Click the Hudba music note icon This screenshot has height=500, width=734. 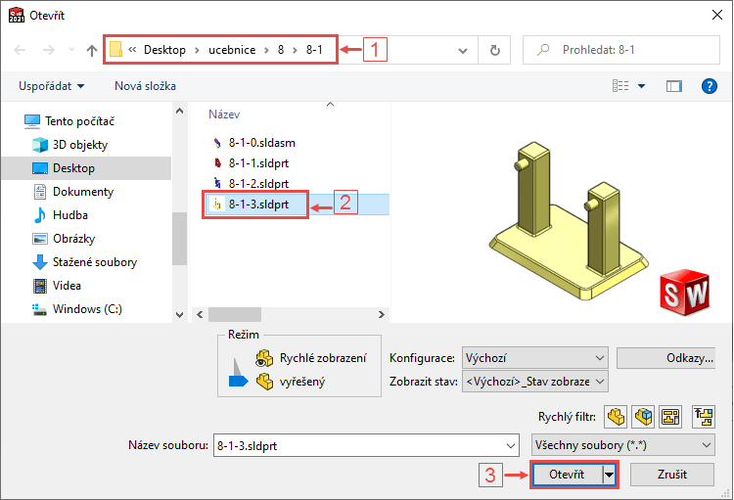coord(40,215)
